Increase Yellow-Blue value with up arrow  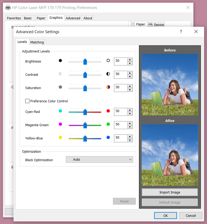(130, 137)
